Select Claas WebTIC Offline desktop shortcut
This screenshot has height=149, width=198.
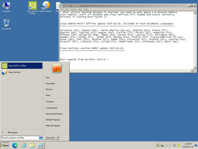click(32, 8)
